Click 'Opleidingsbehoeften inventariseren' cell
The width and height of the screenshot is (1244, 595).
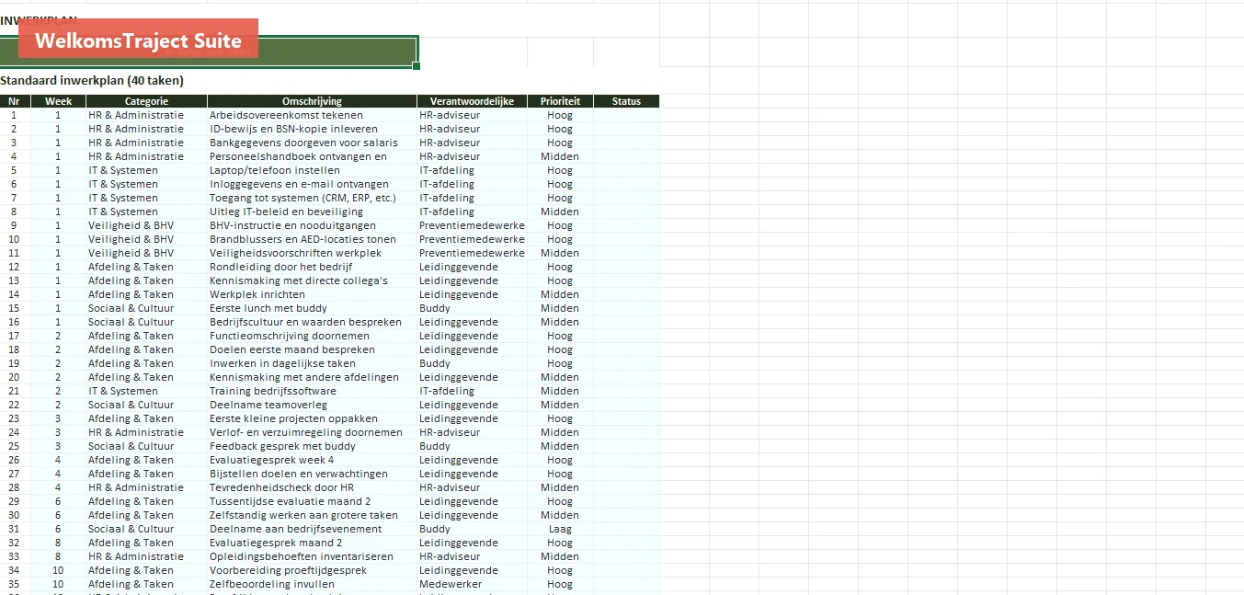[x=313, y=556]
